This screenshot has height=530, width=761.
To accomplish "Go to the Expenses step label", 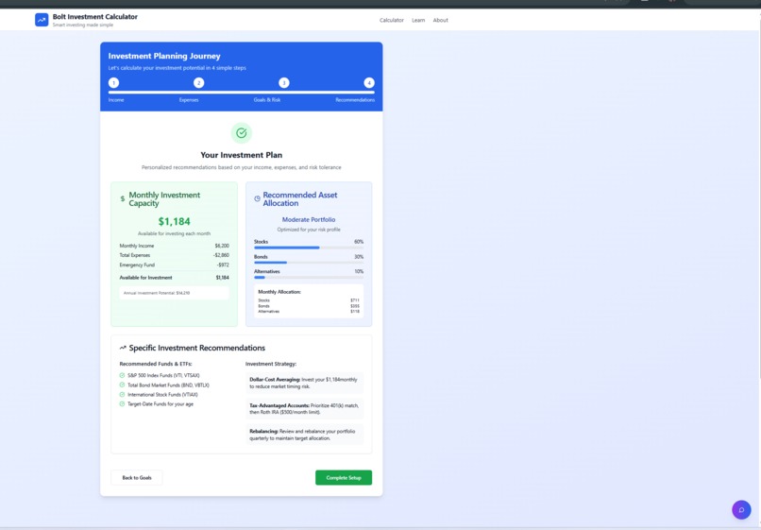I will pos(189,99).
